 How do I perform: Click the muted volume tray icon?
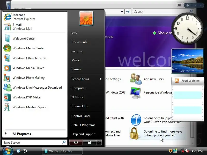[x=187, y=151]
